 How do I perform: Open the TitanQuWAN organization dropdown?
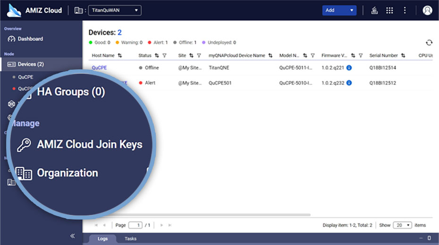coord(114,10)
